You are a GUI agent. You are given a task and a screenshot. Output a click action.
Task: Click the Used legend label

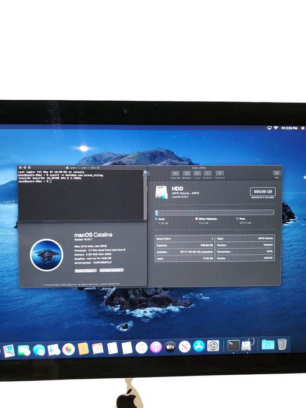pos(161,219)
